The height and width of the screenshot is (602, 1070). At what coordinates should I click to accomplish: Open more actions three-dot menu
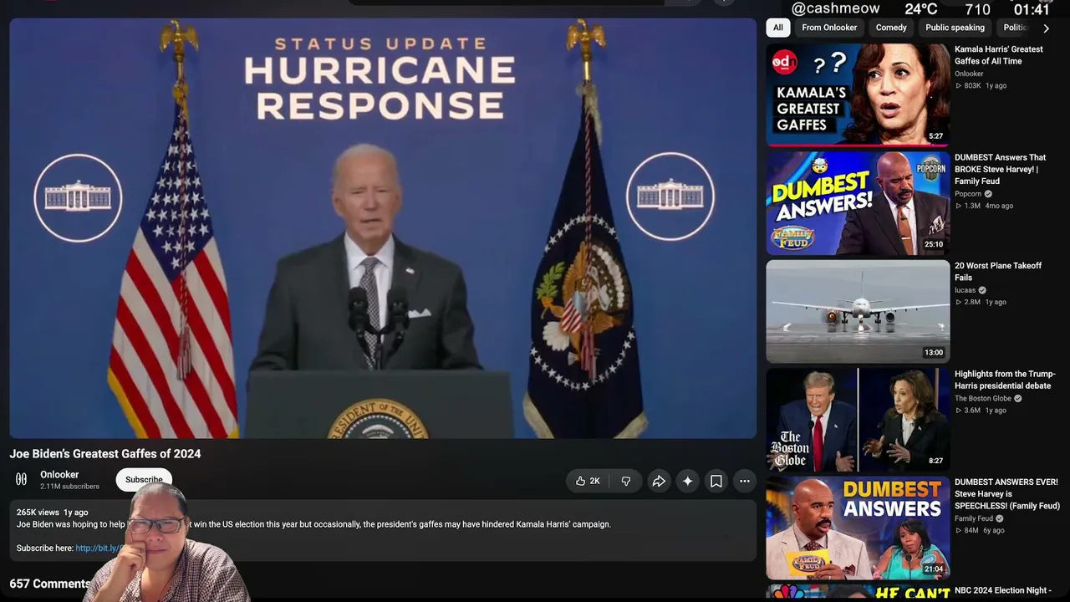tap(745, 481)
